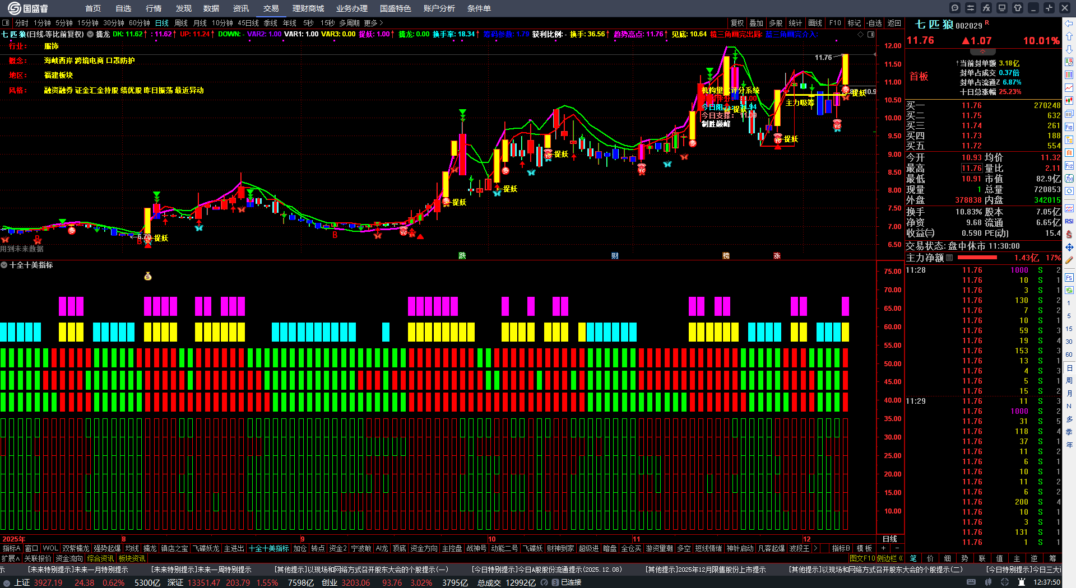
Task: Toggle the 十全十美指标 pane circle button
Action: (4, 265)
